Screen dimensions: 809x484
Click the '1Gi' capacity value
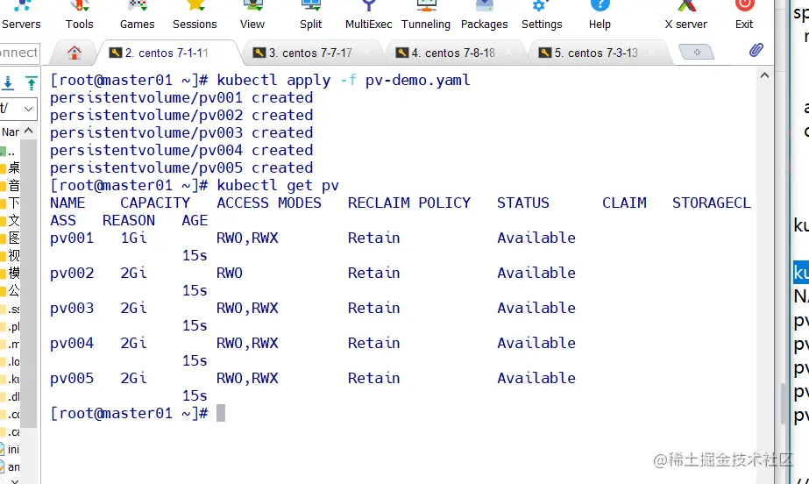click(x=133, y=238)
